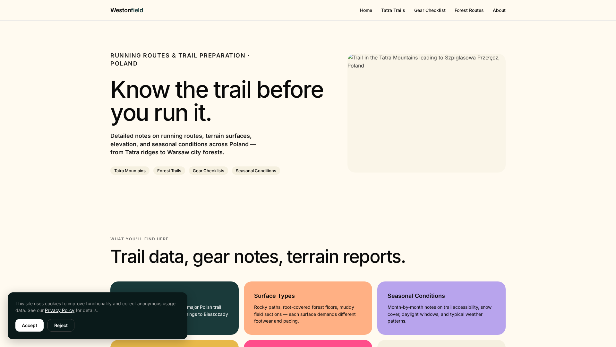This screenshot has width=616, height=347.
Task: Select the Forest Trails tag
Action: click(169, 171)
